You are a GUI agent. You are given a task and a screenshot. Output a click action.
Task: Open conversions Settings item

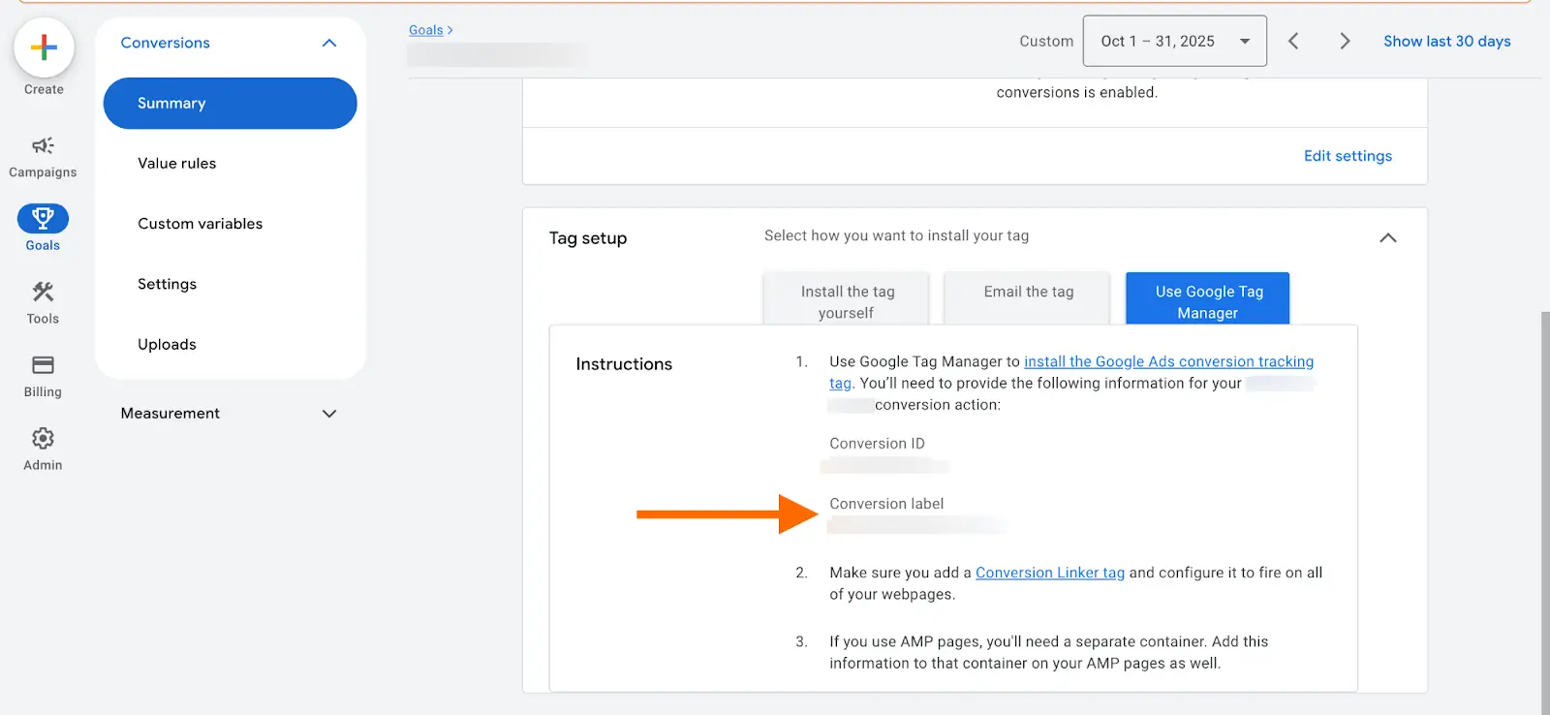click(168, 284)
